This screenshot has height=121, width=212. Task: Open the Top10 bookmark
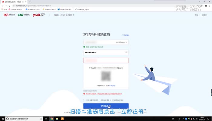[x=82, y=9]
